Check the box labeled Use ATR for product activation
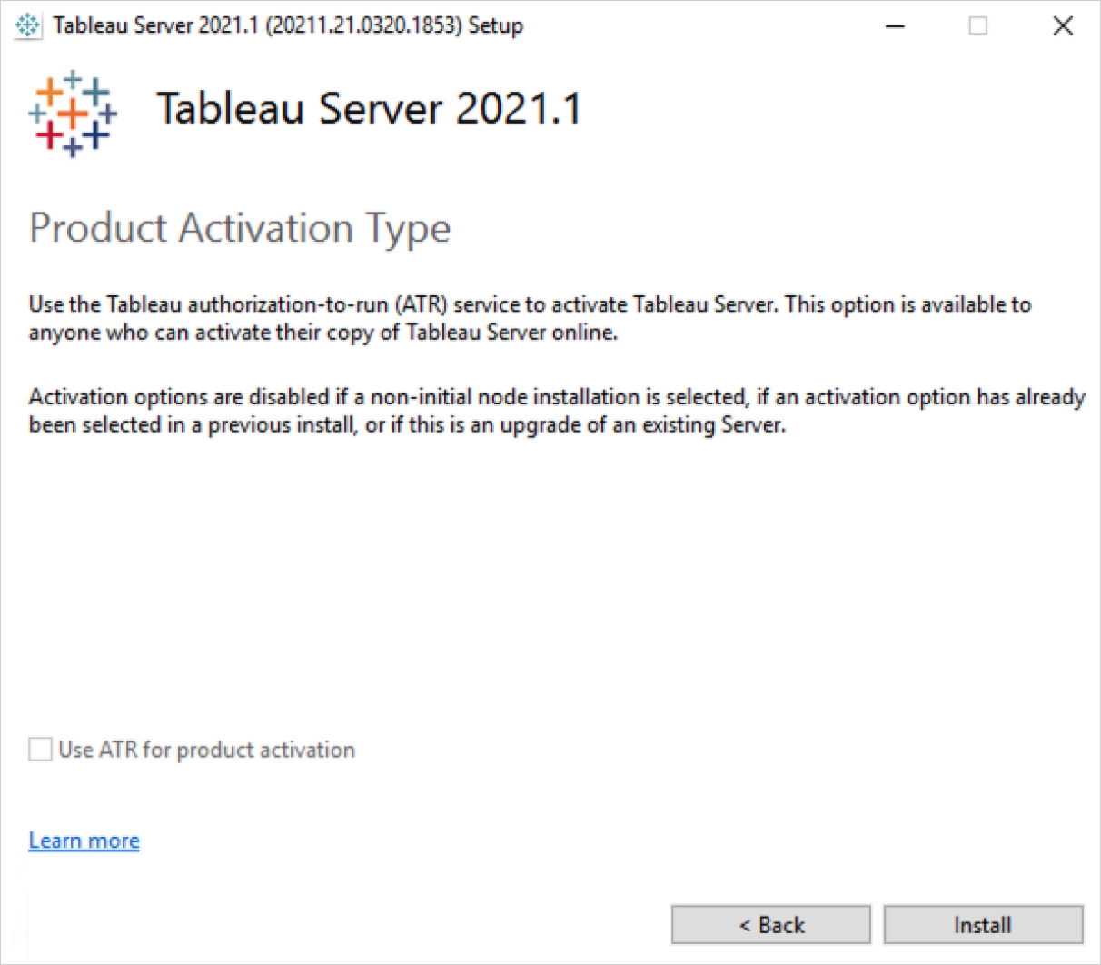 40,750
